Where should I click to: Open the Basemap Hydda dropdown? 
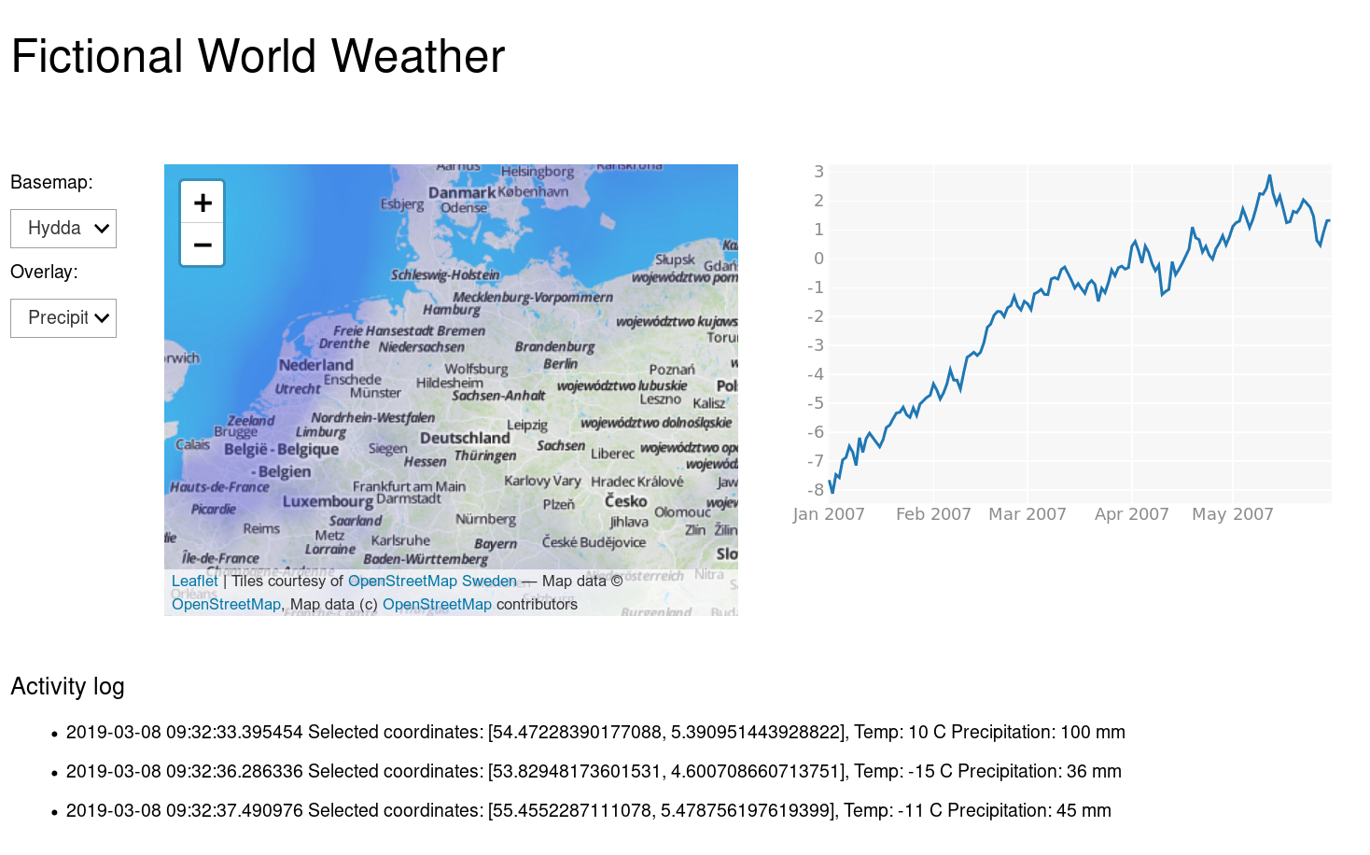(x=63, y=229)
